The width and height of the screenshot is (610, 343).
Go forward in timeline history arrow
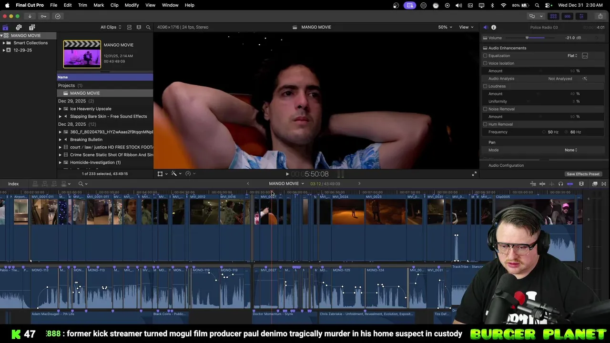359,183
